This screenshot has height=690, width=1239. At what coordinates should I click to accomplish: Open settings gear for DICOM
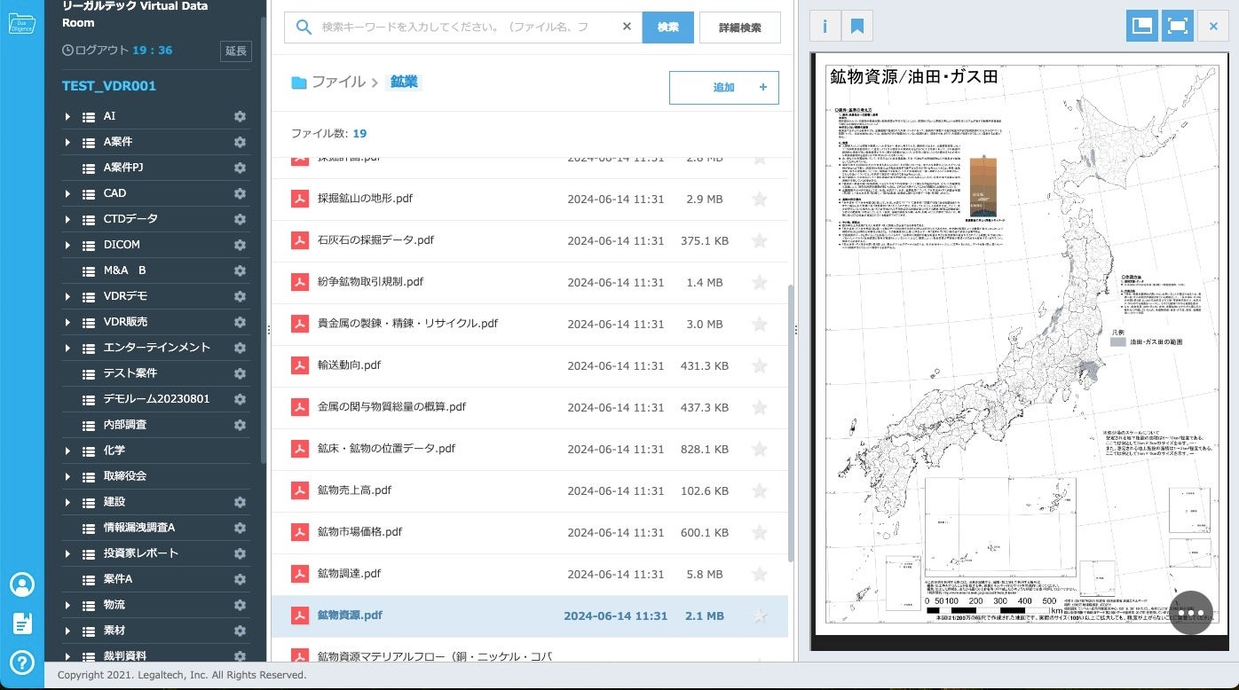(x=240, y=245)
